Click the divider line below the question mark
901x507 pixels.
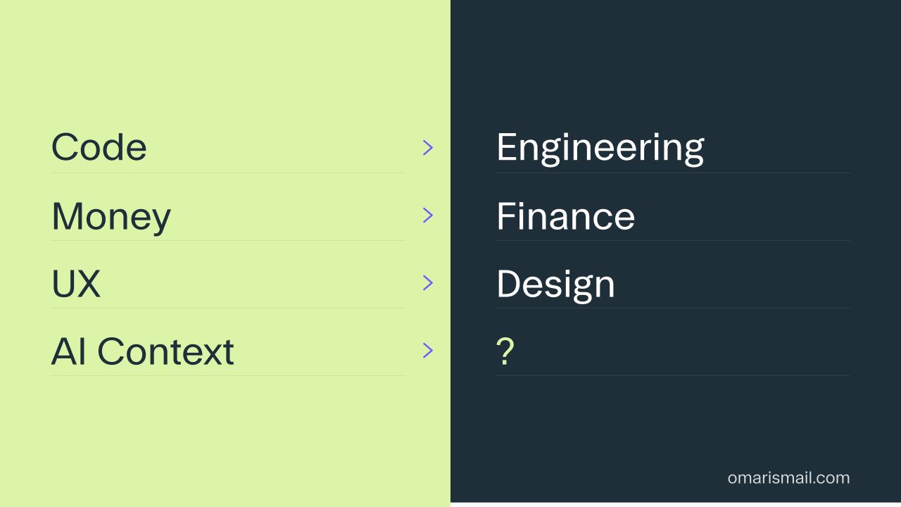[673, 375]
